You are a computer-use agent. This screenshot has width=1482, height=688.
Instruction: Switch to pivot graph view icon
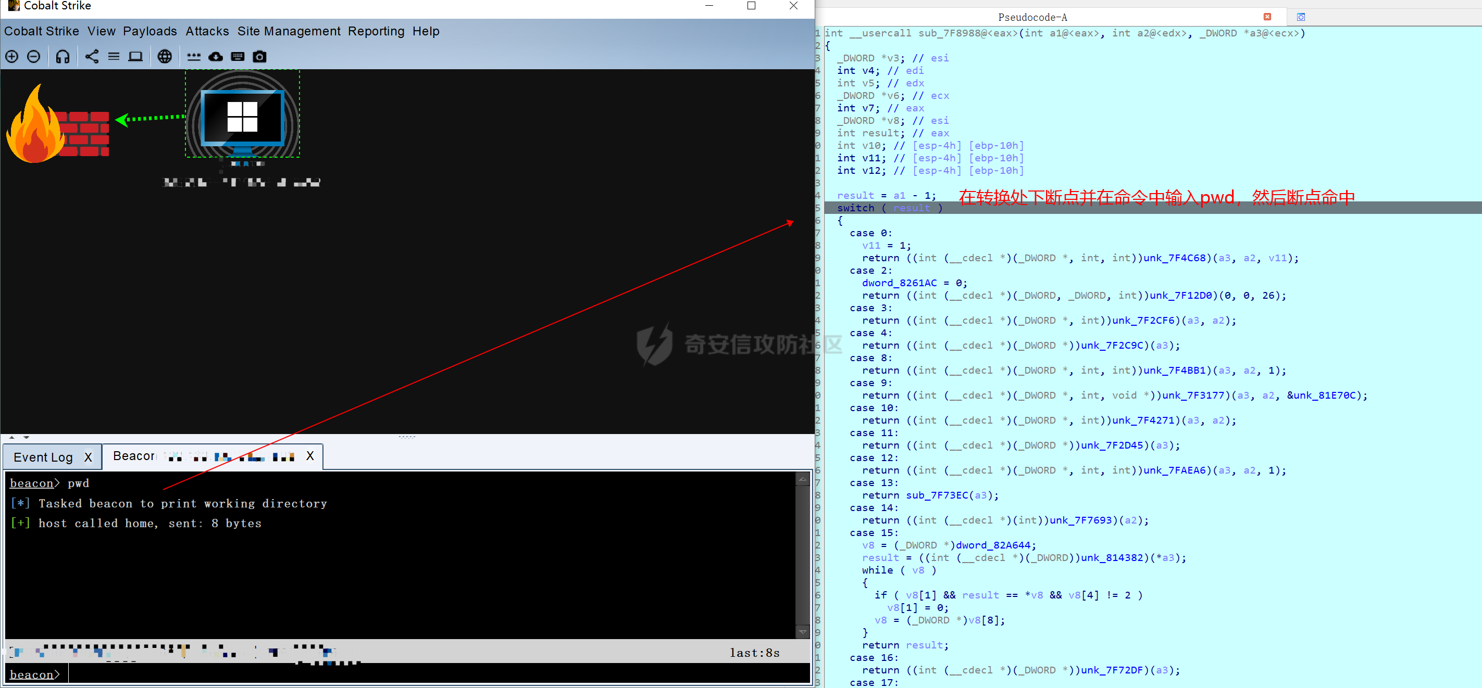tap(92, 56)
